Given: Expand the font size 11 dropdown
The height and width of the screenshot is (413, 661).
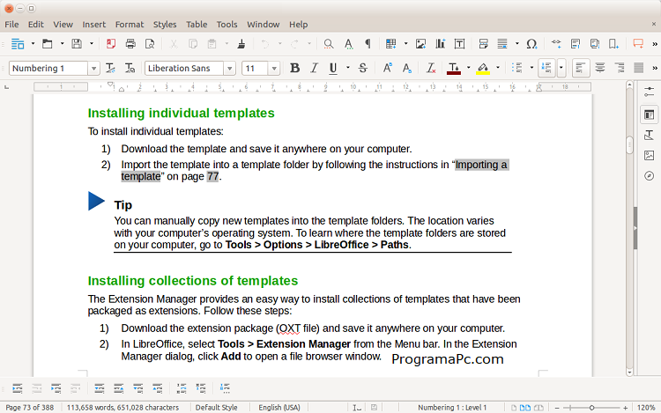Looking at the screenshot, I should (x=274, y=68).
